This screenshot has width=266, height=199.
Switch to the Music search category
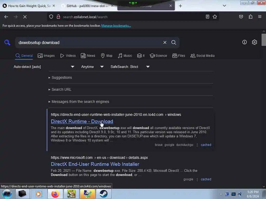[125, 56]
